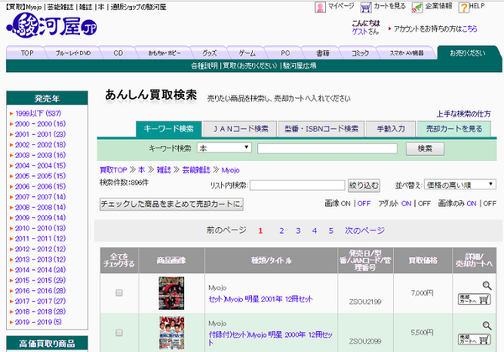The image size is (504, 352).
Task: Filter by release year 2015 - 2015 (29)
Action: pyautogui.click(x=40, y=281)
